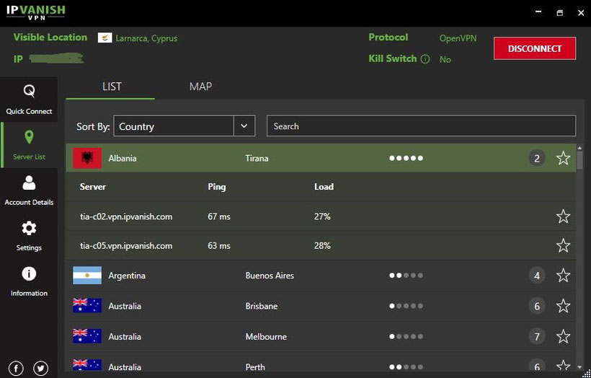Screen dimensions: 591x378
Task: Click the server list scrollbar thumb
Action: (579, 160)
